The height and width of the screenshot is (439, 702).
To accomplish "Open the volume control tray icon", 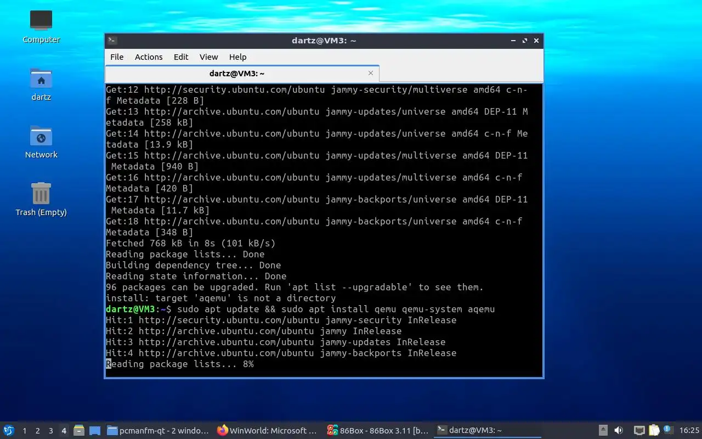I will click(x=619, y=431).
